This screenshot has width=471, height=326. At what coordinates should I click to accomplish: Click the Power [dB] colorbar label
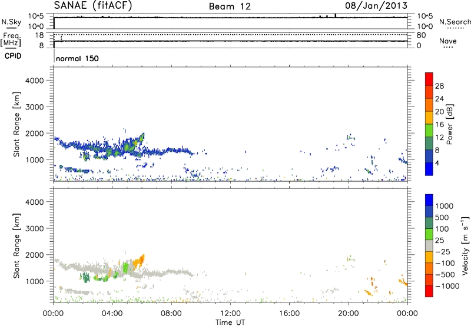pyautogui.click(x=449, y=124)
